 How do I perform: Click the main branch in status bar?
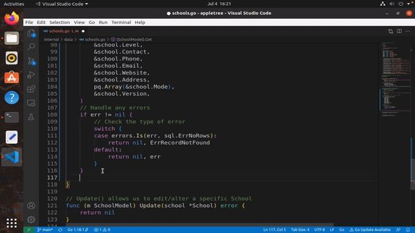point(45,230)
